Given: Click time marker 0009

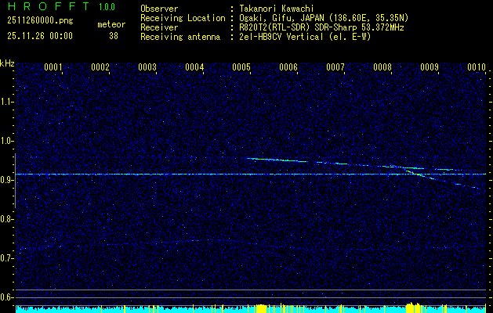Looking at the screenshot, I should pyautogui.click(x=430, y=67).
